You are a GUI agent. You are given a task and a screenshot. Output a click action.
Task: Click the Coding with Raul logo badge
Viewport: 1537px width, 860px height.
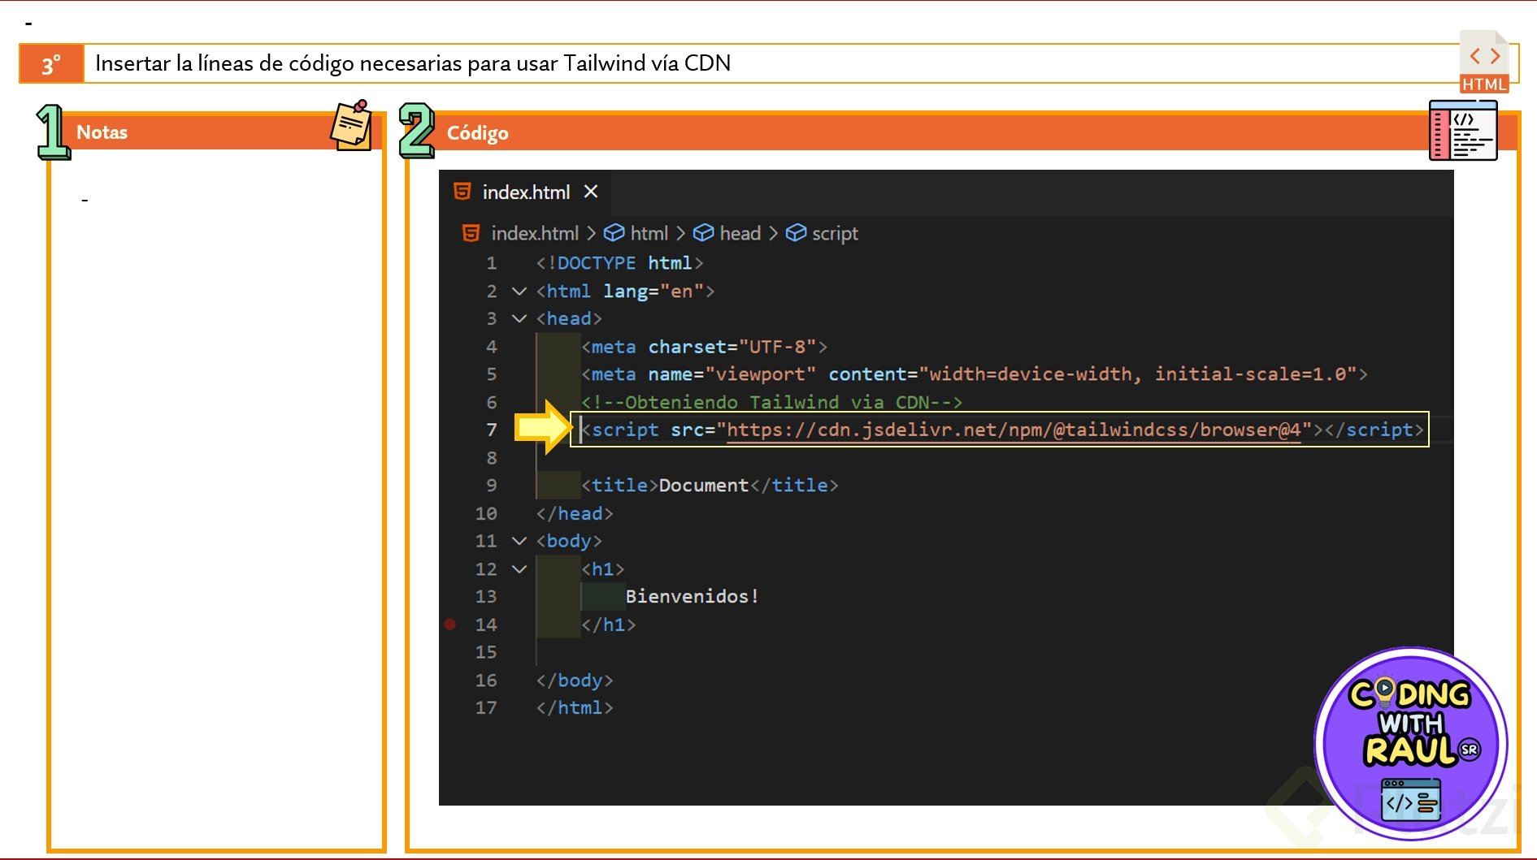click(1411, 743)
